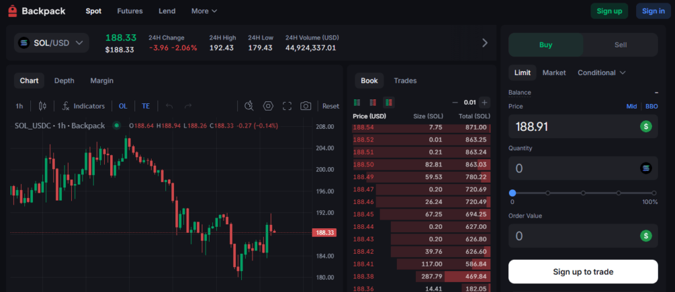Switch to the Buy side
This screenshot has height=292, width=675.
point(546,45)
